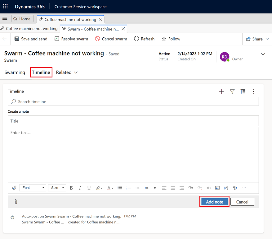This screenshot has height=239, width=272.
Task: Attach a file using the paperclip icon
Action: coord(16,202)
